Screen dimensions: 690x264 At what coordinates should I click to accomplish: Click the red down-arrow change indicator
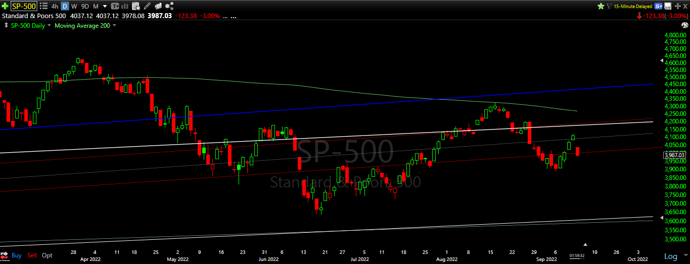click(639, 16)
